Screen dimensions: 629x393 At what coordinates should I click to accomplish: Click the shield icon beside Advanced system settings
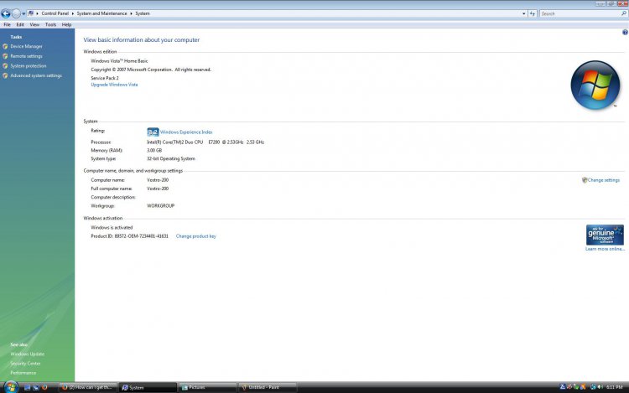pyautogui.click(x=5, y=75)
